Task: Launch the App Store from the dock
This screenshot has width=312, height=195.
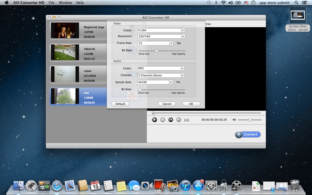Action: tap(198, 185)
